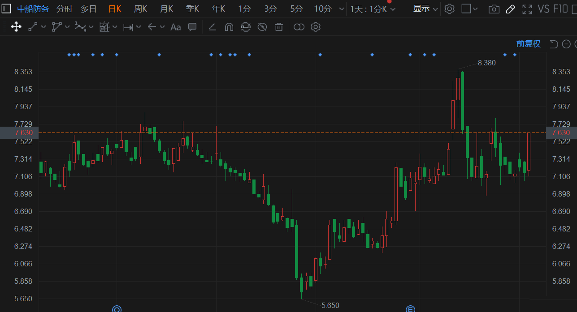
Task: Expand polyline shape tool options arrow
Action: point(67,27)
